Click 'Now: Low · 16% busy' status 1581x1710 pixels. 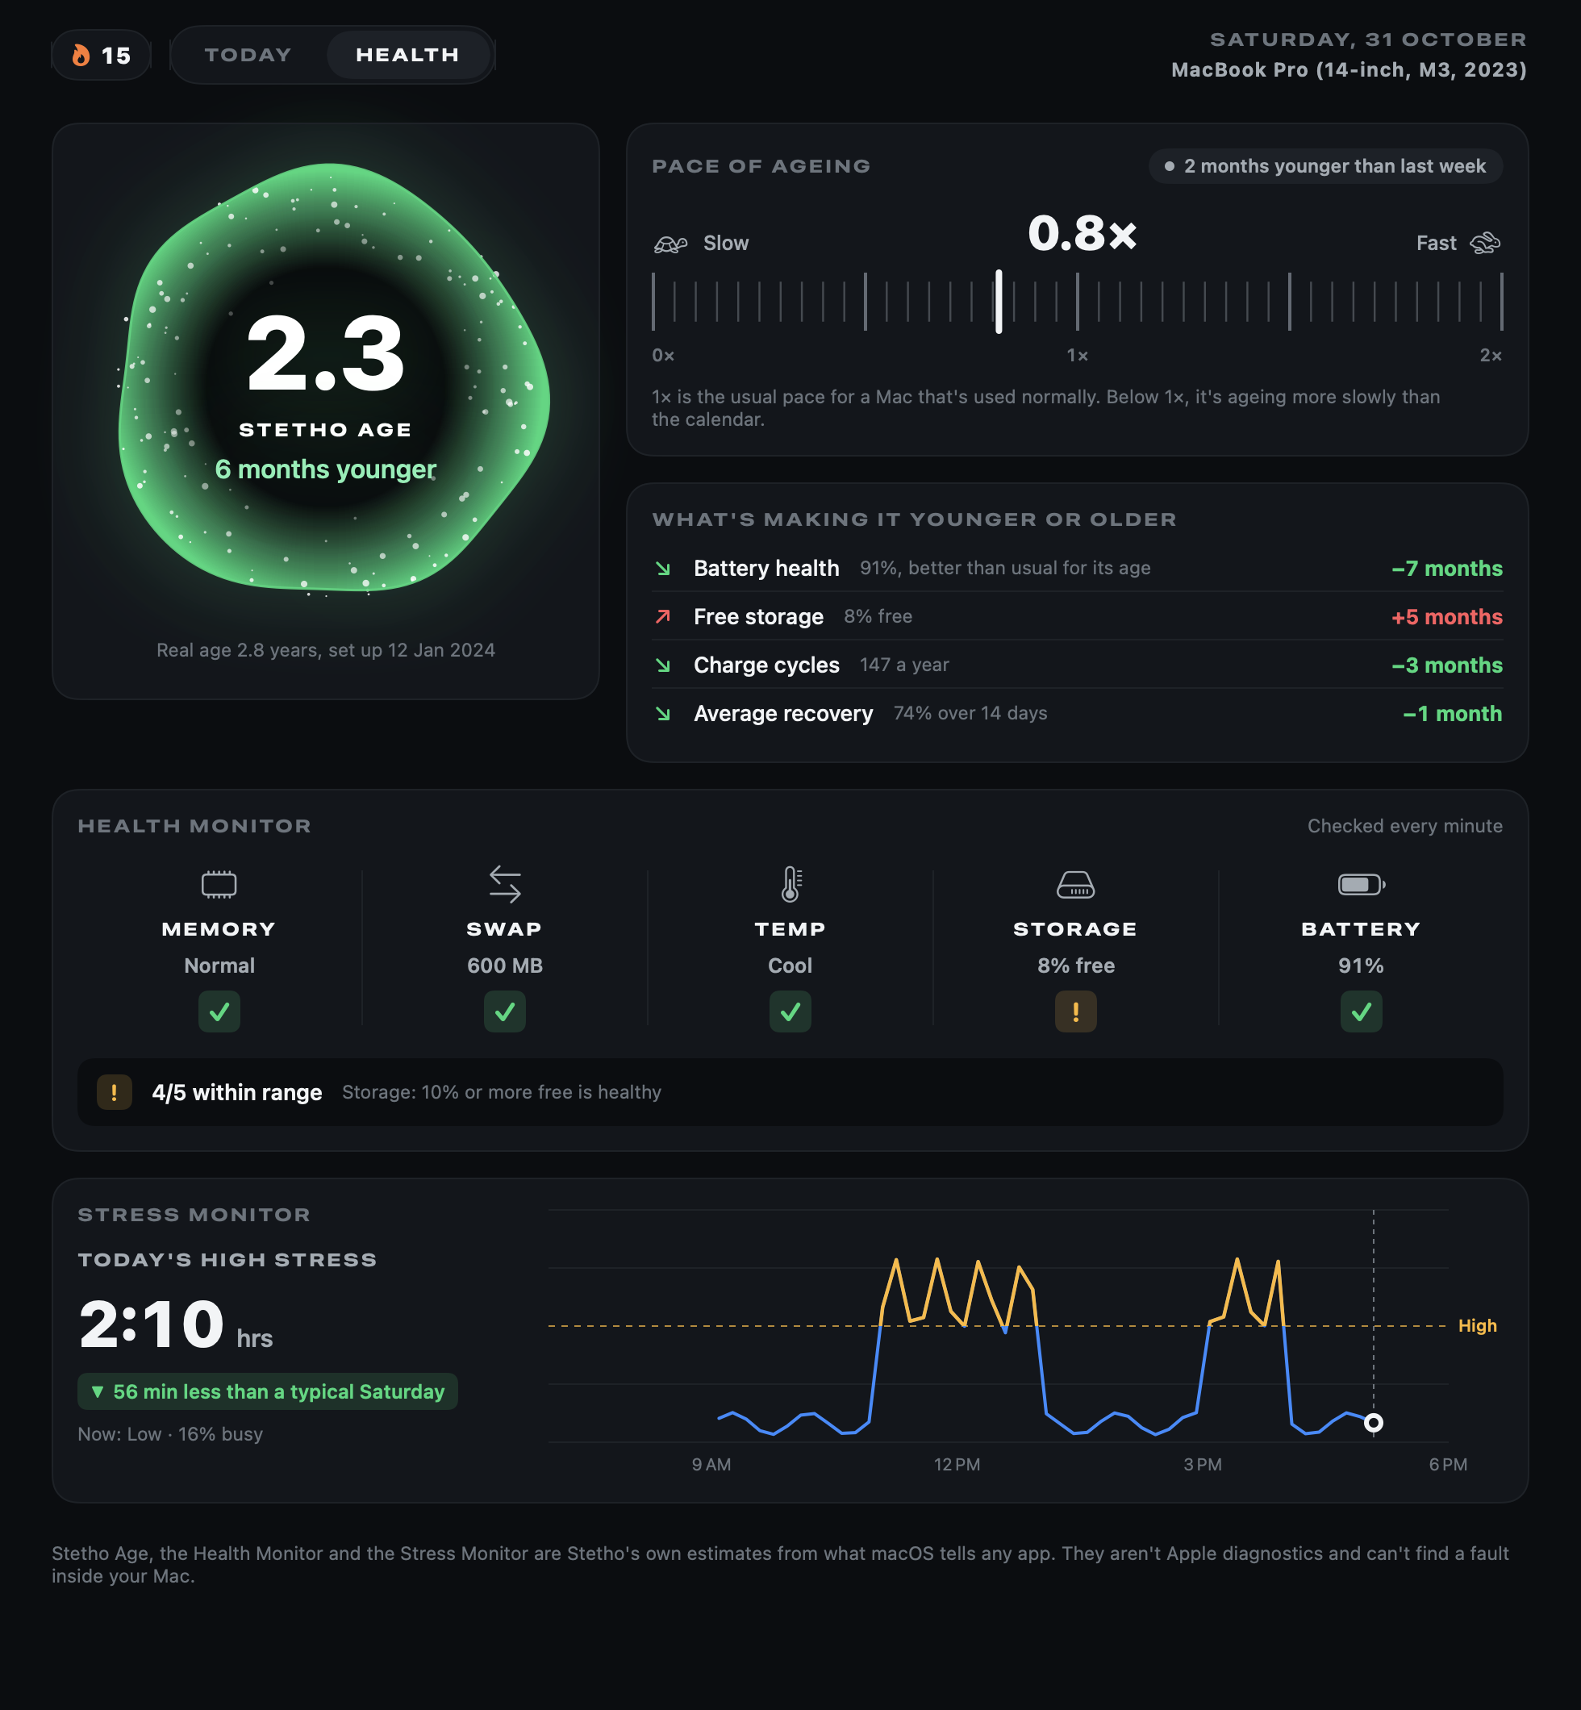[x=170, y=1435]
